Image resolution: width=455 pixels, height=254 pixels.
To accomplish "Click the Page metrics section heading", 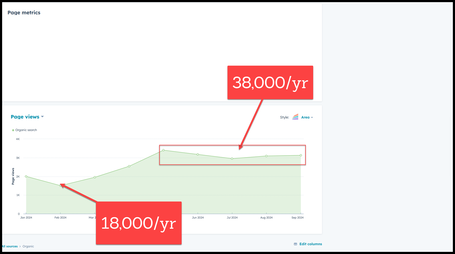I will click(x=24, y=13).
